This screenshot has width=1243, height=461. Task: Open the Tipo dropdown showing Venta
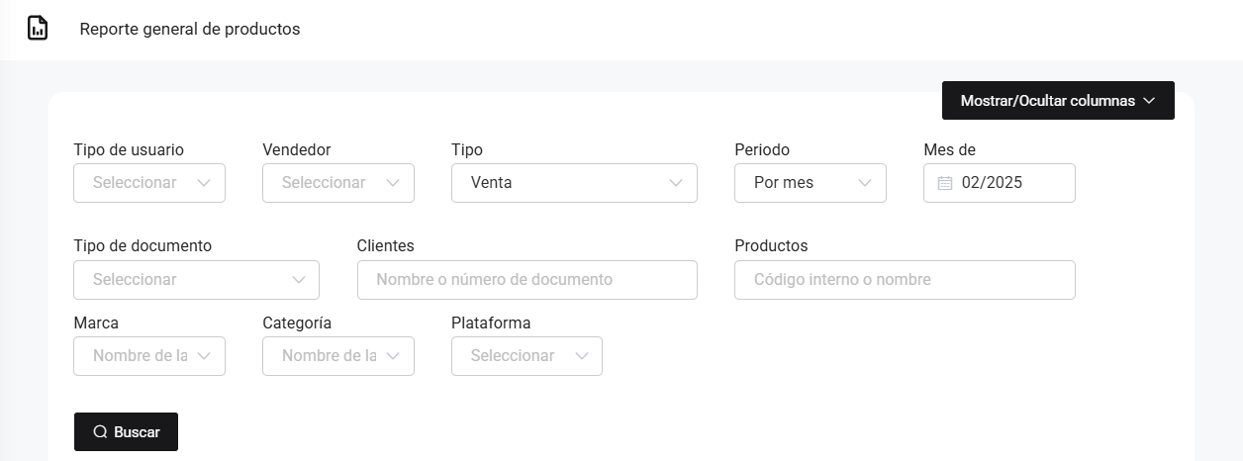tap(574, 183)
